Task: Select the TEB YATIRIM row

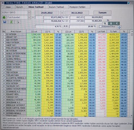Action: [66, 73]
